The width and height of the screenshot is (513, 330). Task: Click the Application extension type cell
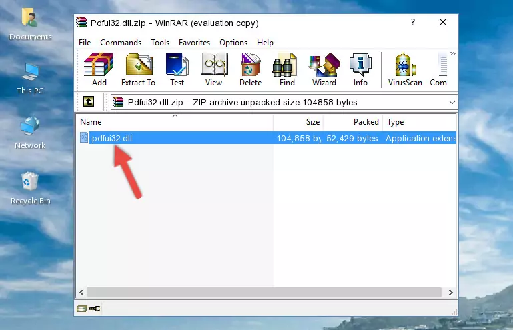[x=421, y=139]
